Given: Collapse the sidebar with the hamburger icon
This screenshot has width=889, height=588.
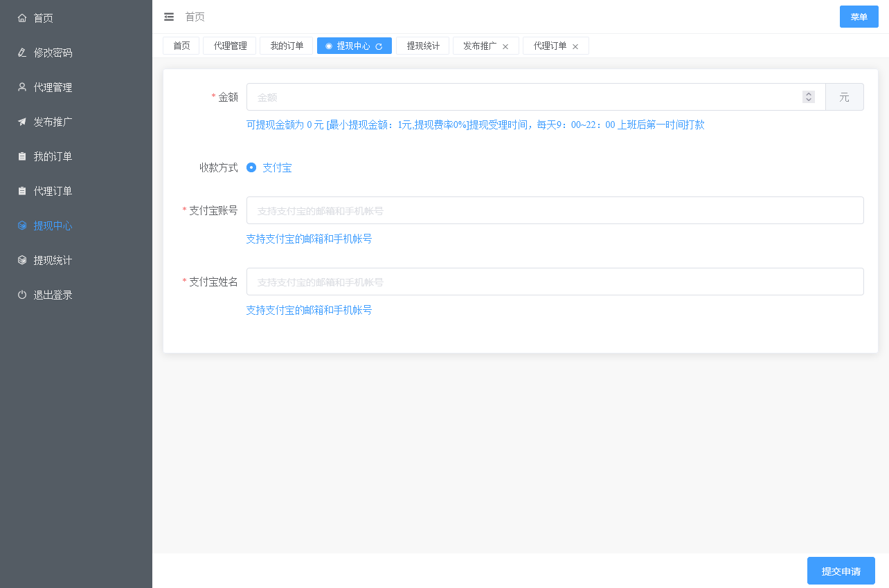Looking at the screenshot, I should click(169, 17).
